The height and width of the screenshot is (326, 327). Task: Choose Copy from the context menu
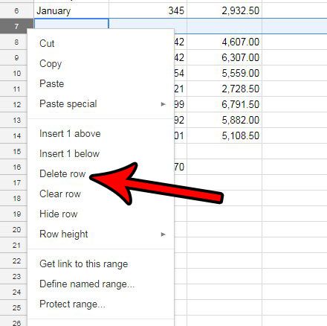(100, 63)
